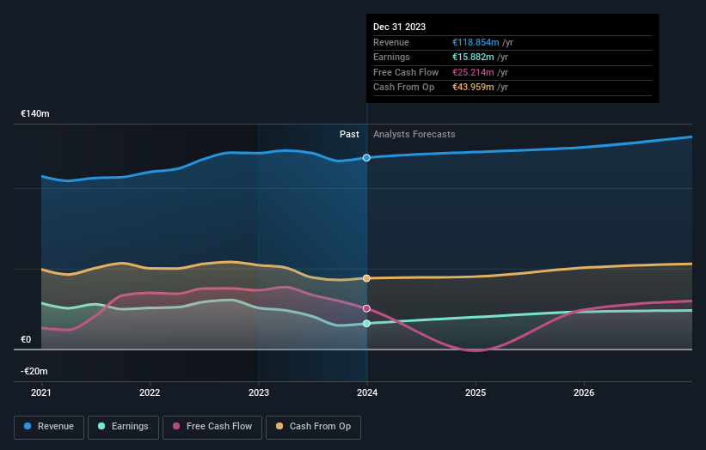Image resolution: width=706 pixels, height=450 pixels.
Task: Click the pink dot in Free Cash Flow legend
Action: 176,426
